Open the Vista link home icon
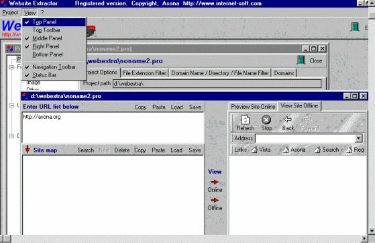Image resolution: width=375 pixels, height=243 pixels. (254, 150)
